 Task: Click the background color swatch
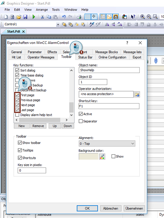(88, 157)
